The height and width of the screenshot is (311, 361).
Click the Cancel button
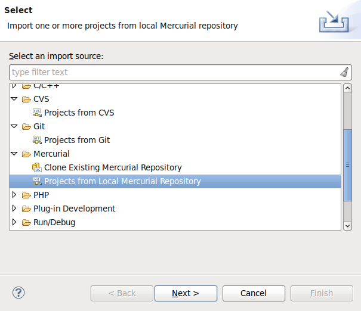[x=253, y=293]
